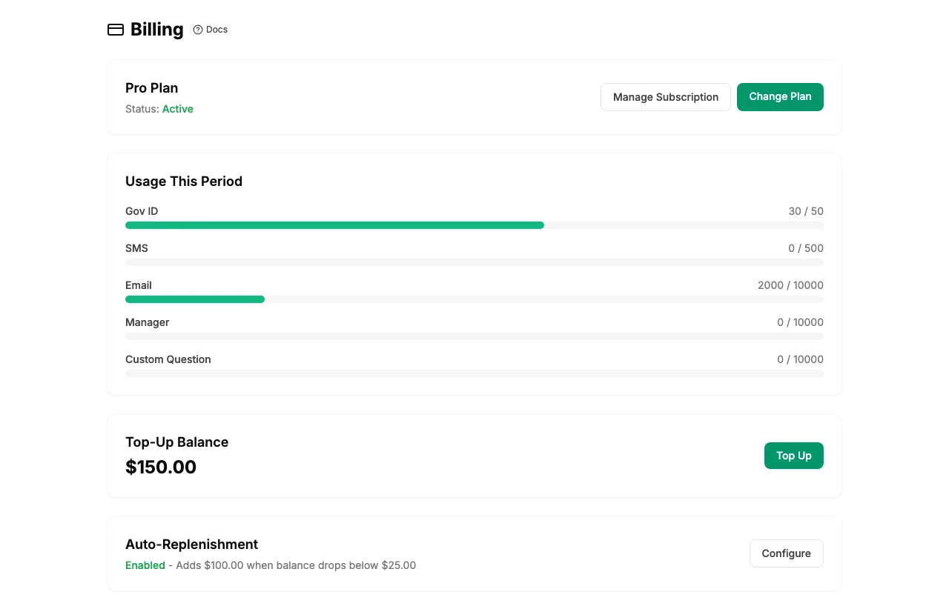949x609 pixels.
Task: Click the Active status label
Action: [x=177, y=109]
